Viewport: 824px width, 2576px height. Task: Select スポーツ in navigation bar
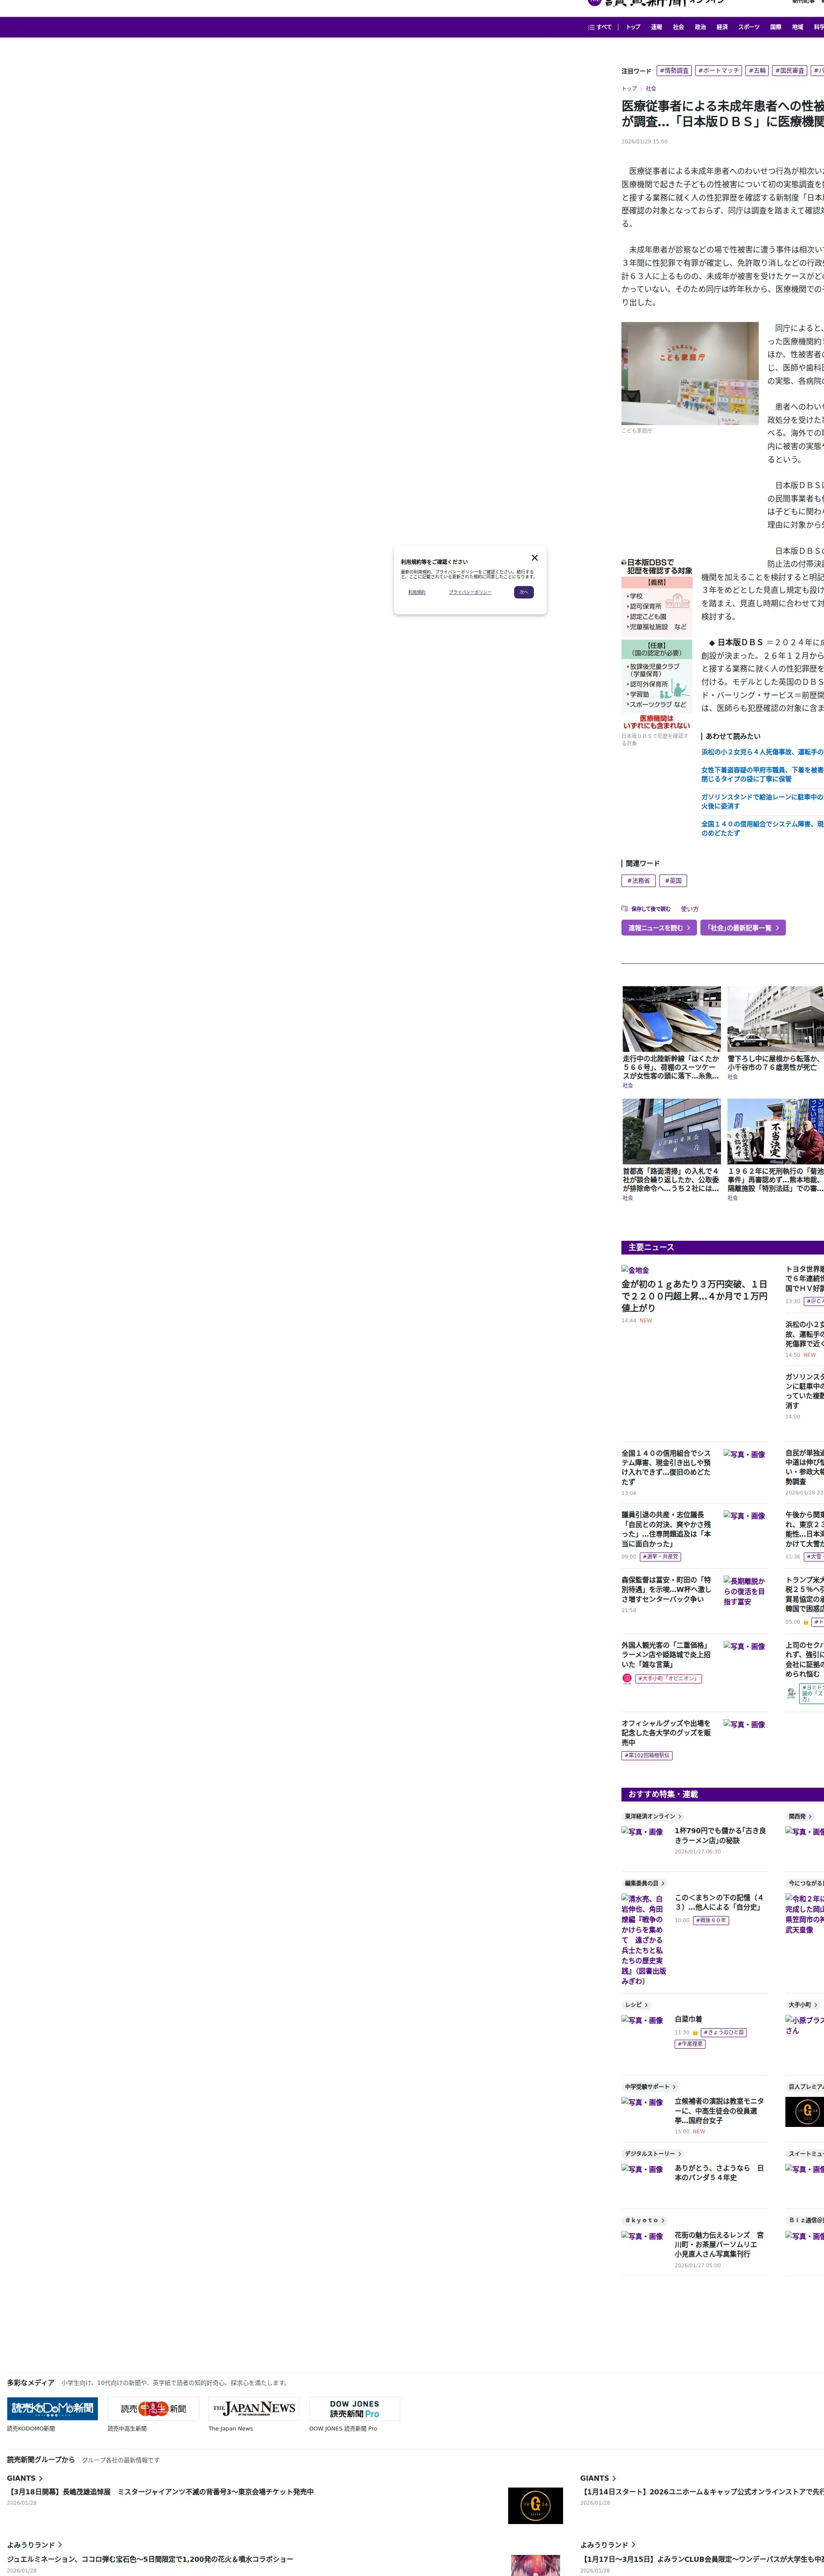click(x=748, y=27)
